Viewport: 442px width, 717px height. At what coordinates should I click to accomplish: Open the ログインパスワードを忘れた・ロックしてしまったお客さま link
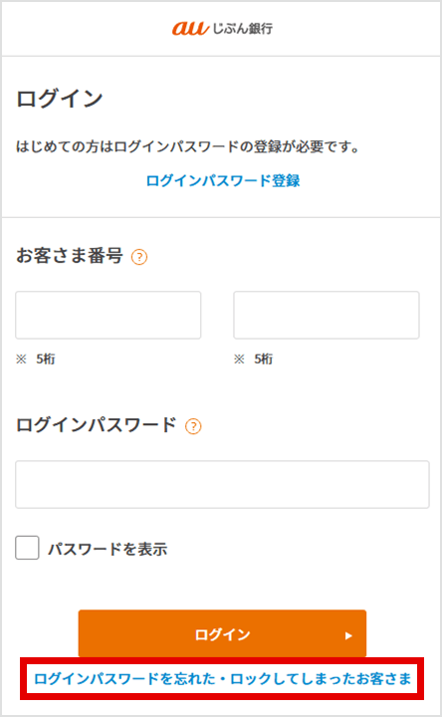pyautogui.click(x=223, y=678)
